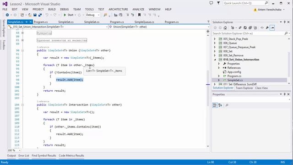The height and width of the screenshot is (165, 293).
Task: Open the Start button dropdown arrow
Action: point(75,15)
